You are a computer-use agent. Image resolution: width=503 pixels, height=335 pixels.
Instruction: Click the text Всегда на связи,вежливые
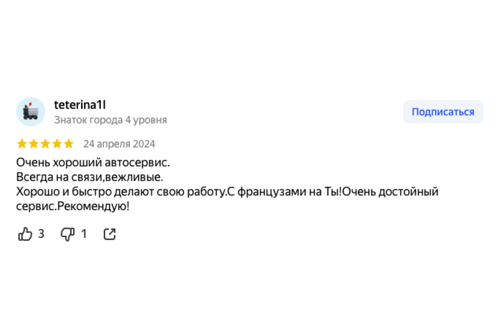[89, 177]
